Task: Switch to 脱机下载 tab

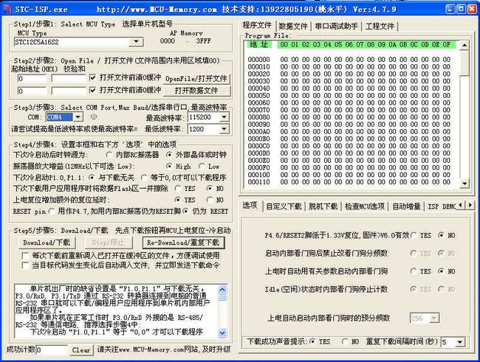Action: coord(323,206)
